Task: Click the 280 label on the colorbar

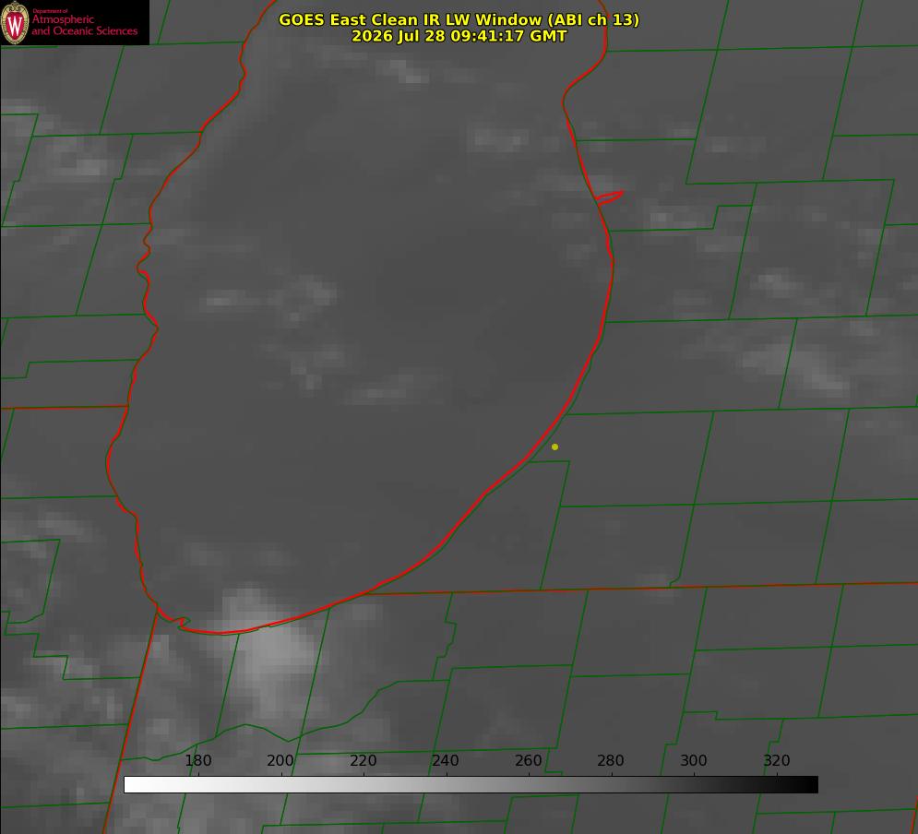Action: 611,760
